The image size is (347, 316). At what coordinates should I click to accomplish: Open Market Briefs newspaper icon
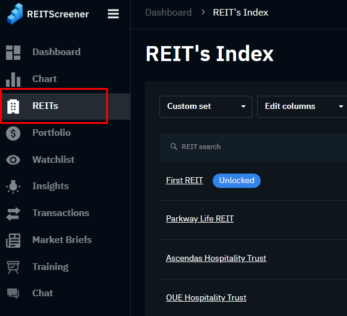coord(13,241)
